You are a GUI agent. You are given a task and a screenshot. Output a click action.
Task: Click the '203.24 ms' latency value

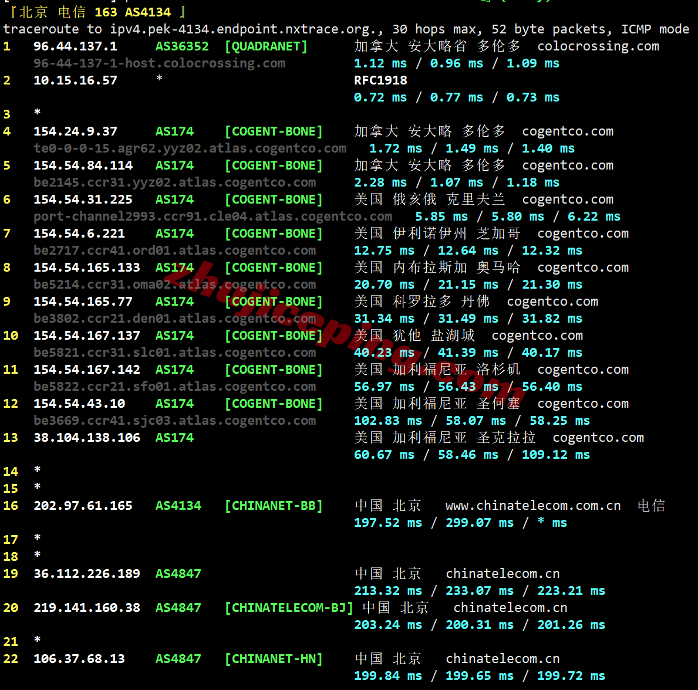click(x=388, y=625)
